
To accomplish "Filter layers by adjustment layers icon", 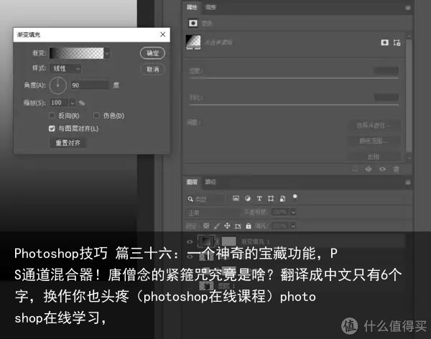I will 247,199.
